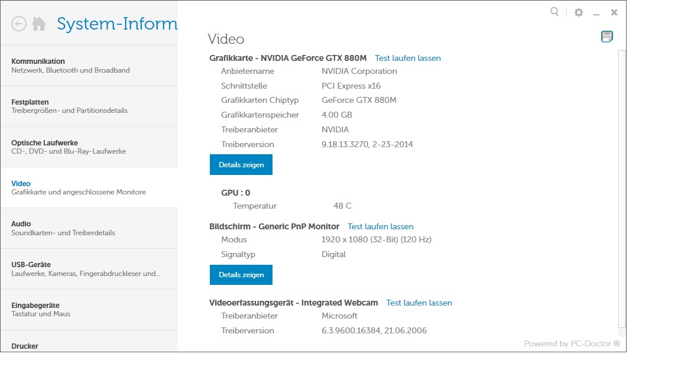Click the vertical scrollbar of Video panel
Image resolution: width=681 pixels, height=383 pixels.
coord(621,189)
